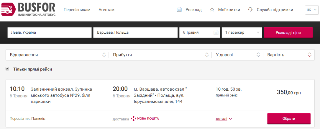This screenshot has height=129, width=320.
Task: Uncheck Тільки прямі рейси checkbox
Action: tap(7, 69)
